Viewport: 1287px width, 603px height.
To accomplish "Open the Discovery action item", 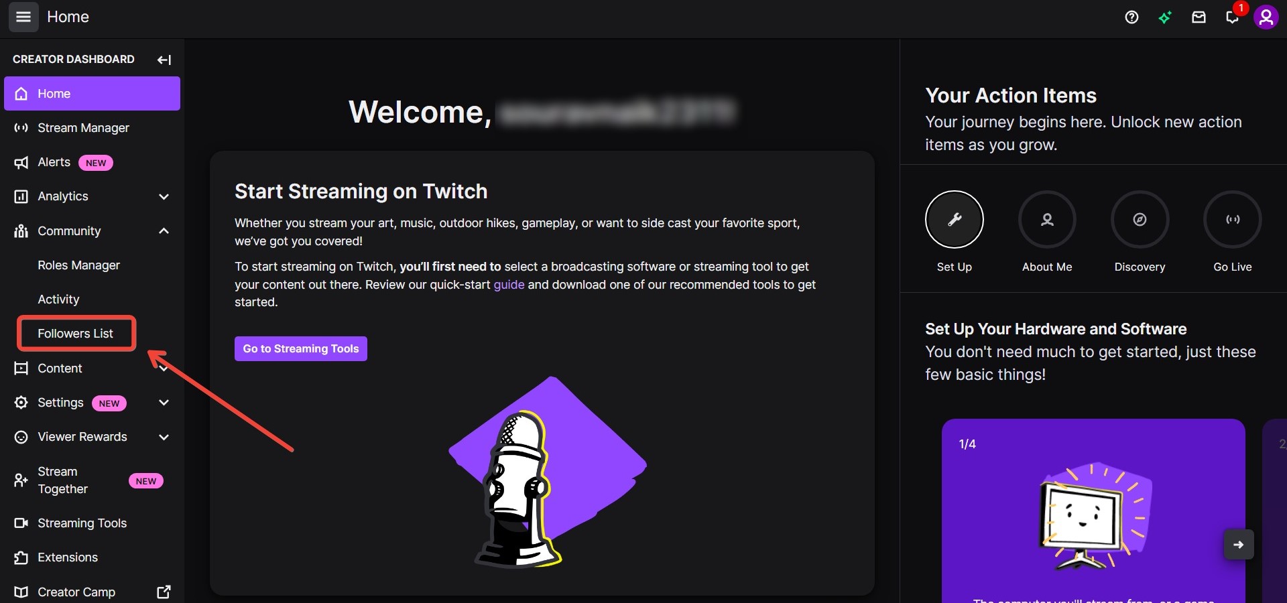I will click(x=1140, y=220).
